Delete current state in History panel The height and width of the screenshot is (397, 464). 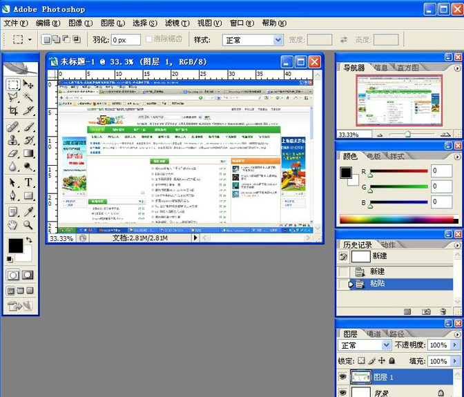click(x=443, y=311)
